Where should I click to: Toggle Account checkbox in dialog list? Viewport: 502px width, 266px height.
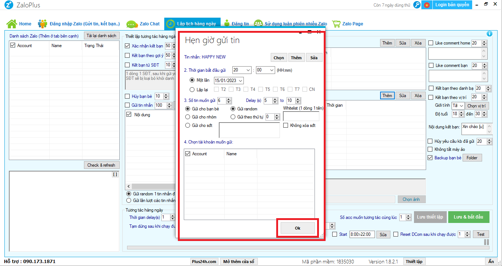[x=188, y=154]
